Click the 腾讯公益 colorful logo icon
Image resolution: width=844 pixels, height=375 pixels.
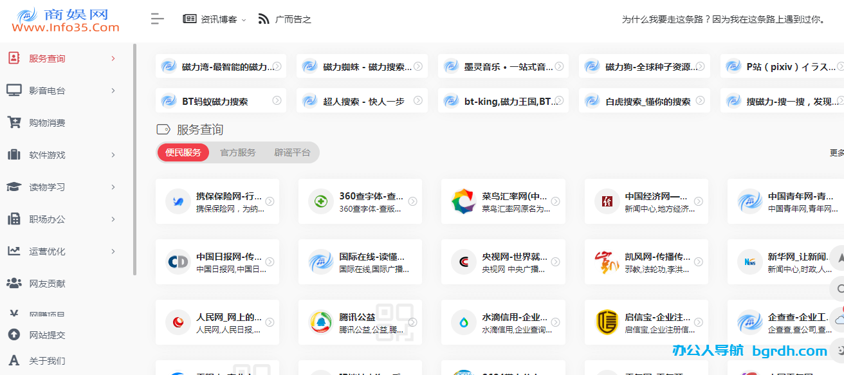(320, 322)
